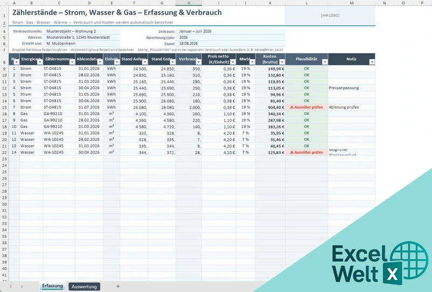Select the Energieart cell Gas in row 17
Image resolution: width=432 pixels, height=292 pixels.
[x=31, y=120]
